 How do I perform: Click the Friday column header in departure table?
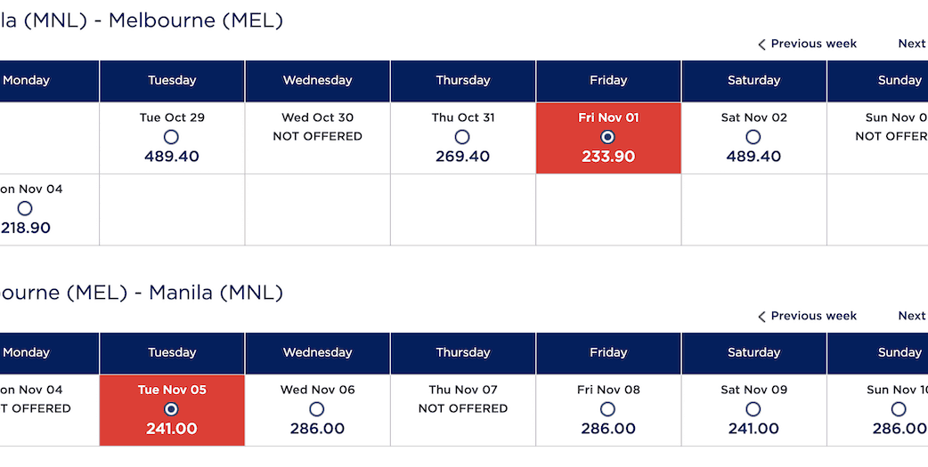608,81
